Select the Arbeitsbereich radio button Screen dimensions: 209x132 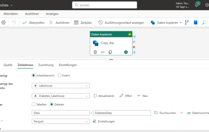33,75
